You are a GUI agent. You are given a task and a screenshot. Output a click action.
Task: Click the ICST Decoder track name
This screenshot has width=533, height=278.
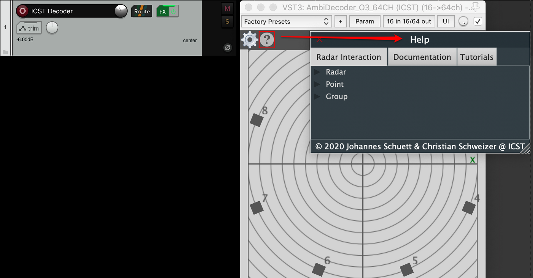point(52,11)
